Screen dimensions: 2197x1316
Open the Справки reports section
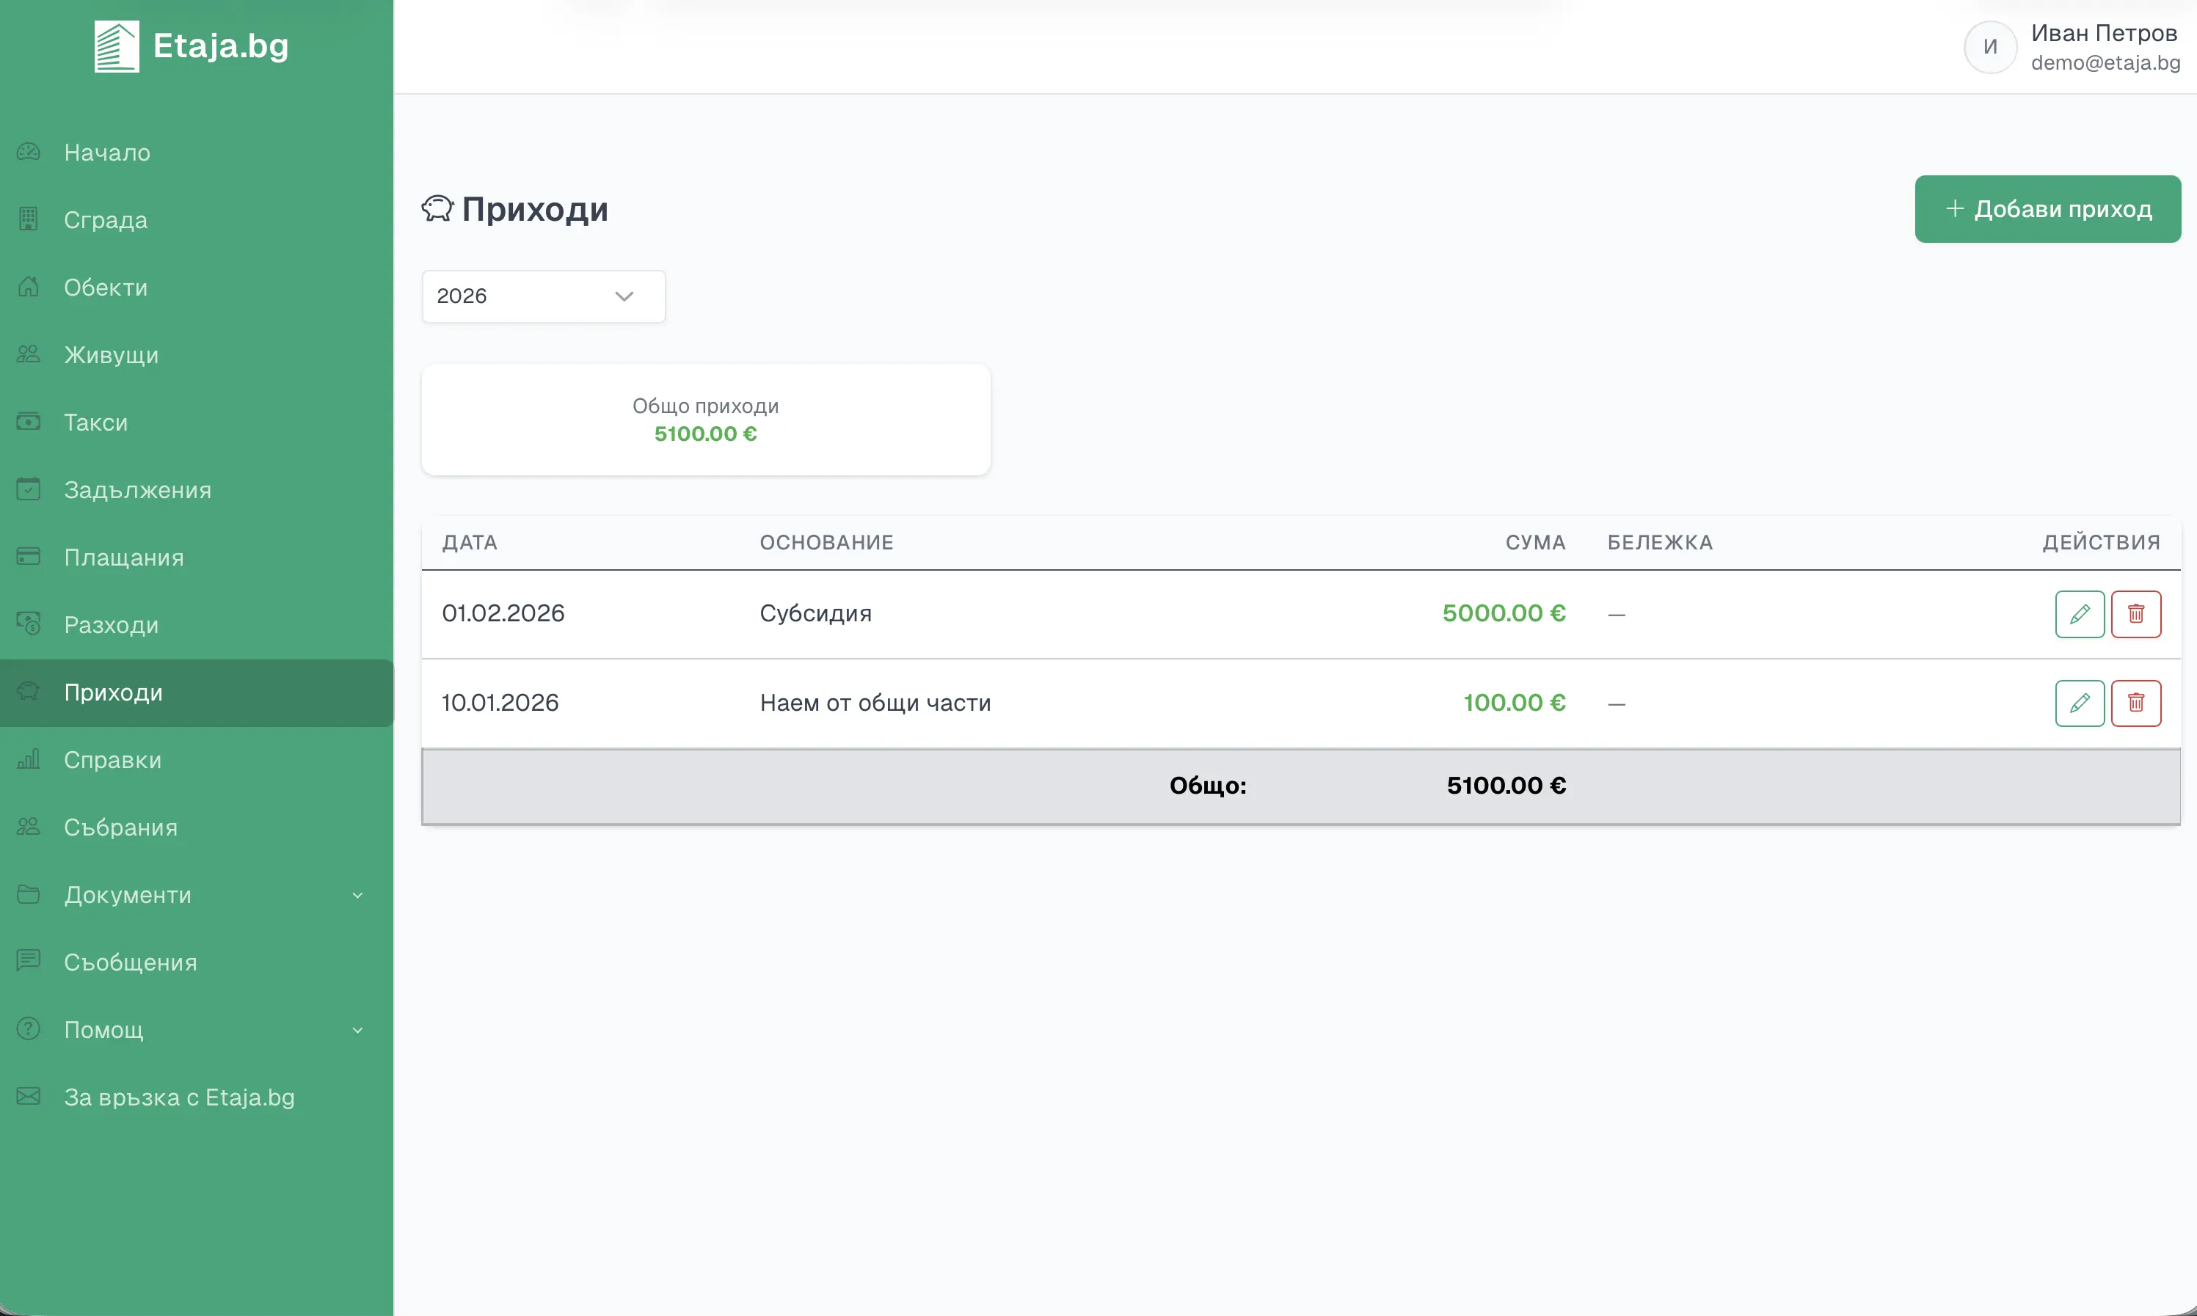coord(196,760)
